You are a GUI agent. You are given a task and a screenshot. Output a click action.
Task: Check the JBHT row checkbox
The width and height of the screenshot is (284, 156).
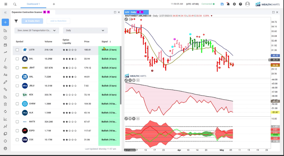(x=17, y=68)
